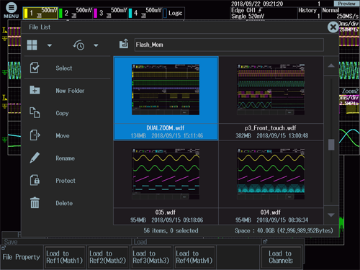Screen dimensions: 360x270
Task: Toggle channel 3 500mV button
Action: [110, 13]
